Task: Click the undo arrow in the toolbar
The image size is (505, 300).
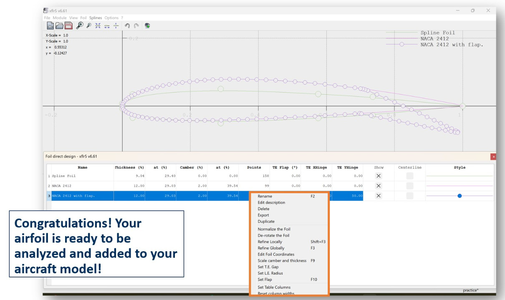Action: tap(127, 26)
